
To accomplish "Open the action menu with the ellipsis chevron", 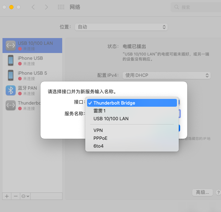I will click(25, 196).
